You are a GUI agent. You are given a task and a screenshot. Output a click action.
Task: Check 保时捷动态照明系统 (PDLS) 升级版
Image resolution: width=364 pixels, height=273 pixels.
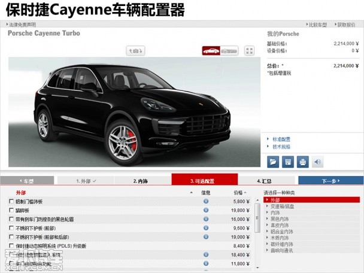(x=11, y=245)
